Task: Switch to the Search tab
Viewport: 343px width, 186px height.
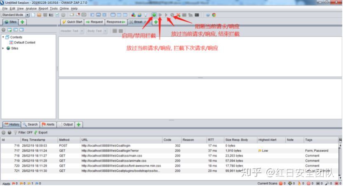Action: point(31,124)
